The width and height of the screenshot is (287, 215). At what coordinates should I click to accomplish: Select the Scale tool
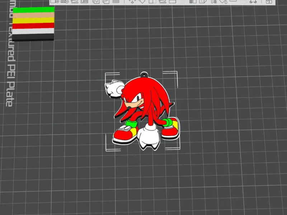(x=152, y=1)
